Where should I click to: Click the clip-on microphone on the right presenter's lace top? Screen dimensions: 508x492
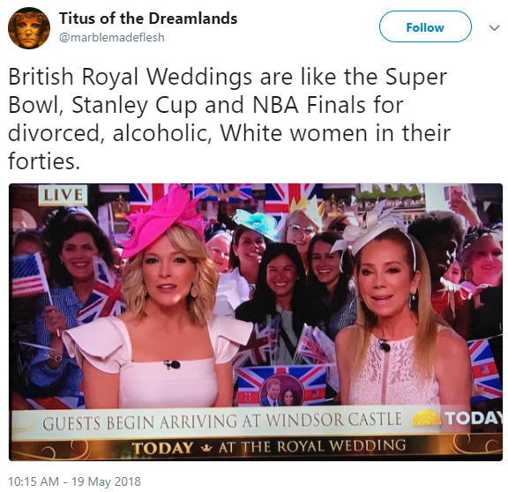[385, 346]
